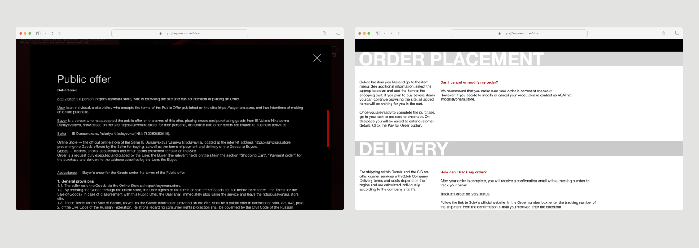
Task: Click the underlined term 'Goods'
Action: 63,151
